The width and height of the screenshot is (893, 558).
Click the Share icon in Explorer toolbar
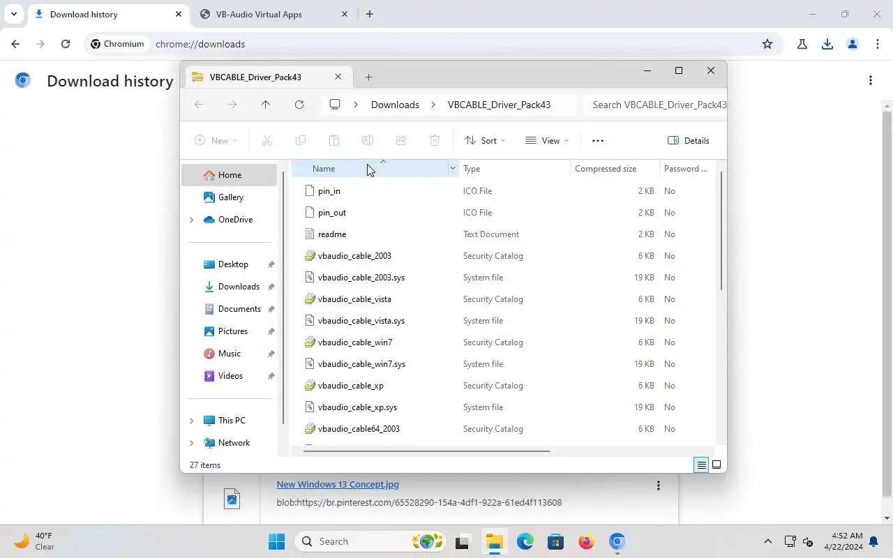(401, 140)
